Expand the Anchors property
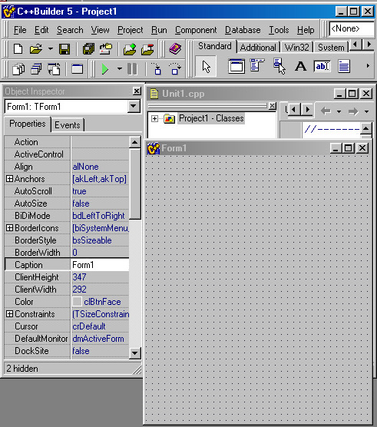The width and height of the screenshot is (377, 427). [9, 179]
